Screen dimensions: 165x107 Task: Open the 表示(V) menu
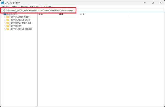(x=24, y=7)
